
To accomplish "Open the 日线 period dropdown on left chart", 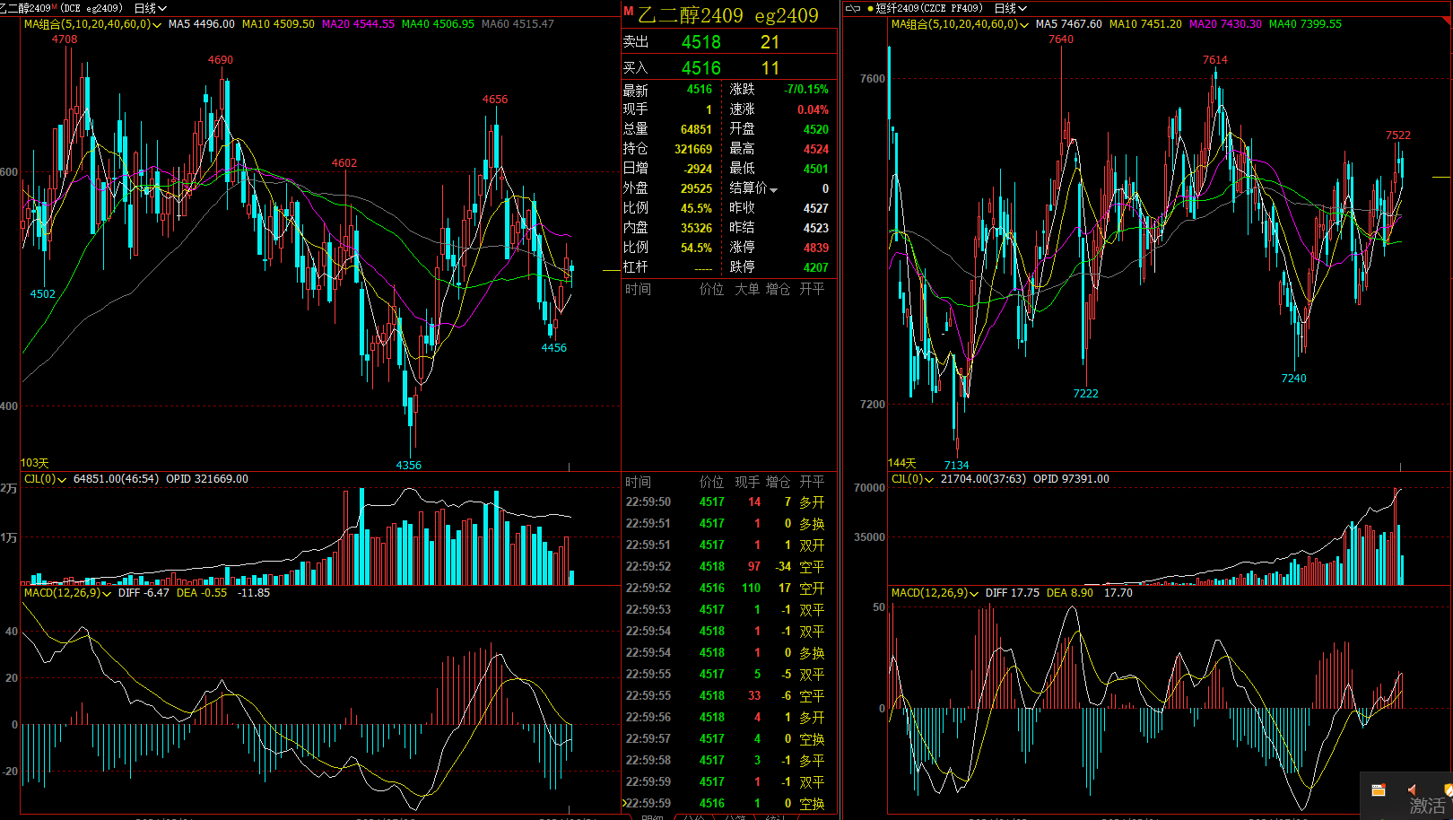I will [150, 8].
